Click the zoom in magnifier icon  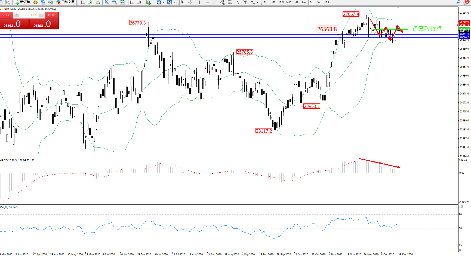[107, 2]
